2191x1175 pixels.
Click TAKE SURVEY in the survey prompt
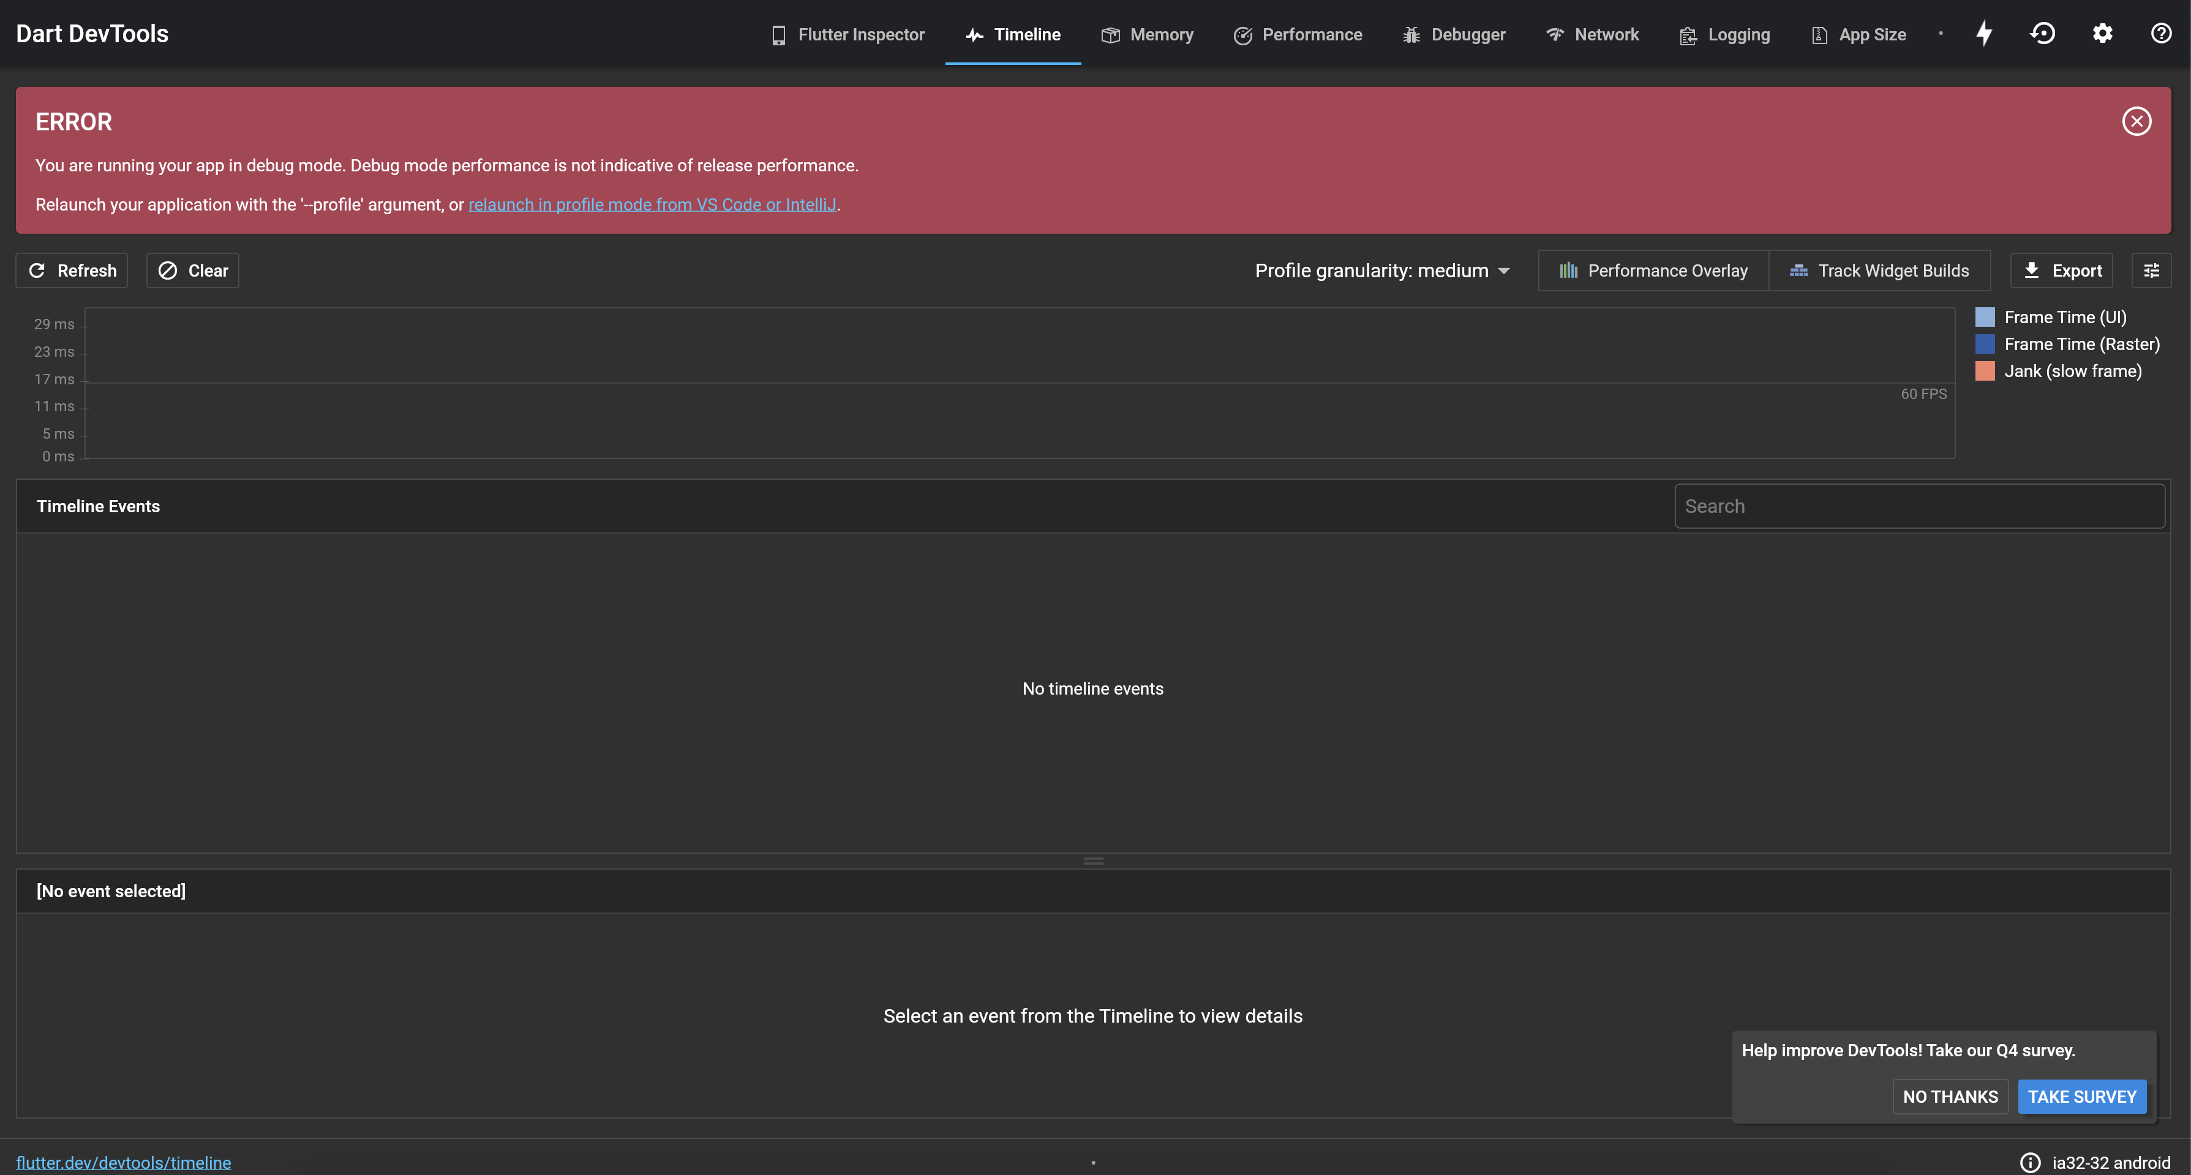click(x=2081, y=1097)
